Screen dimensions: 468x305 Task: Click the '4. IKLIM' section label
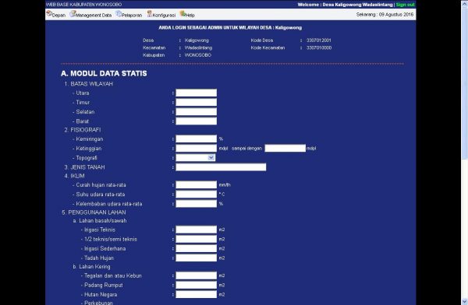point(74,176)
